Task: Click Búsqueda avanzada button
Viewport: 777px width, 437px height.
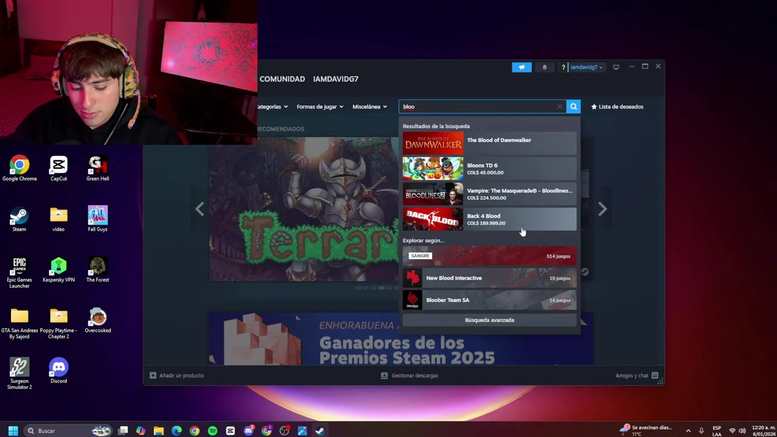Action: coord(489,320)
